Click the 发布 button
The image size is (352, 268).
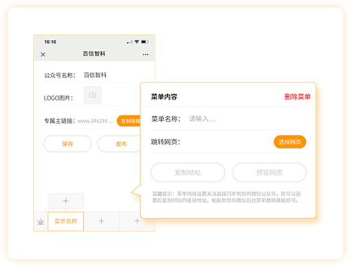click(120, 144)
